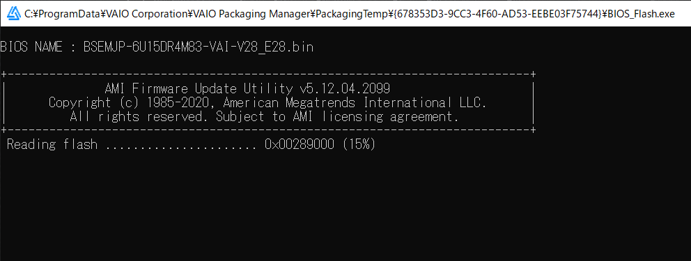Click the 'AMI Firmware Update Utility' heading
The height and width of the screenshot is (261, 691).
199,89
